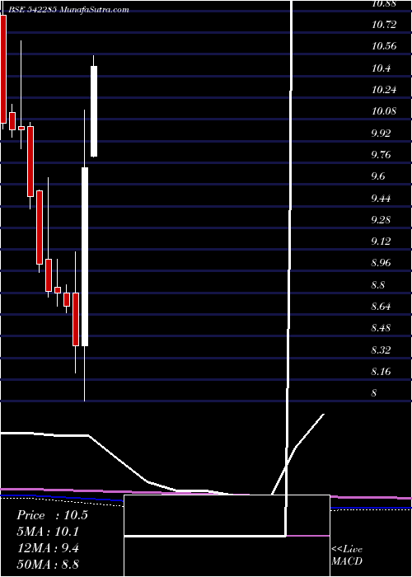Click the 8.96 price axis label

point(381,263)
